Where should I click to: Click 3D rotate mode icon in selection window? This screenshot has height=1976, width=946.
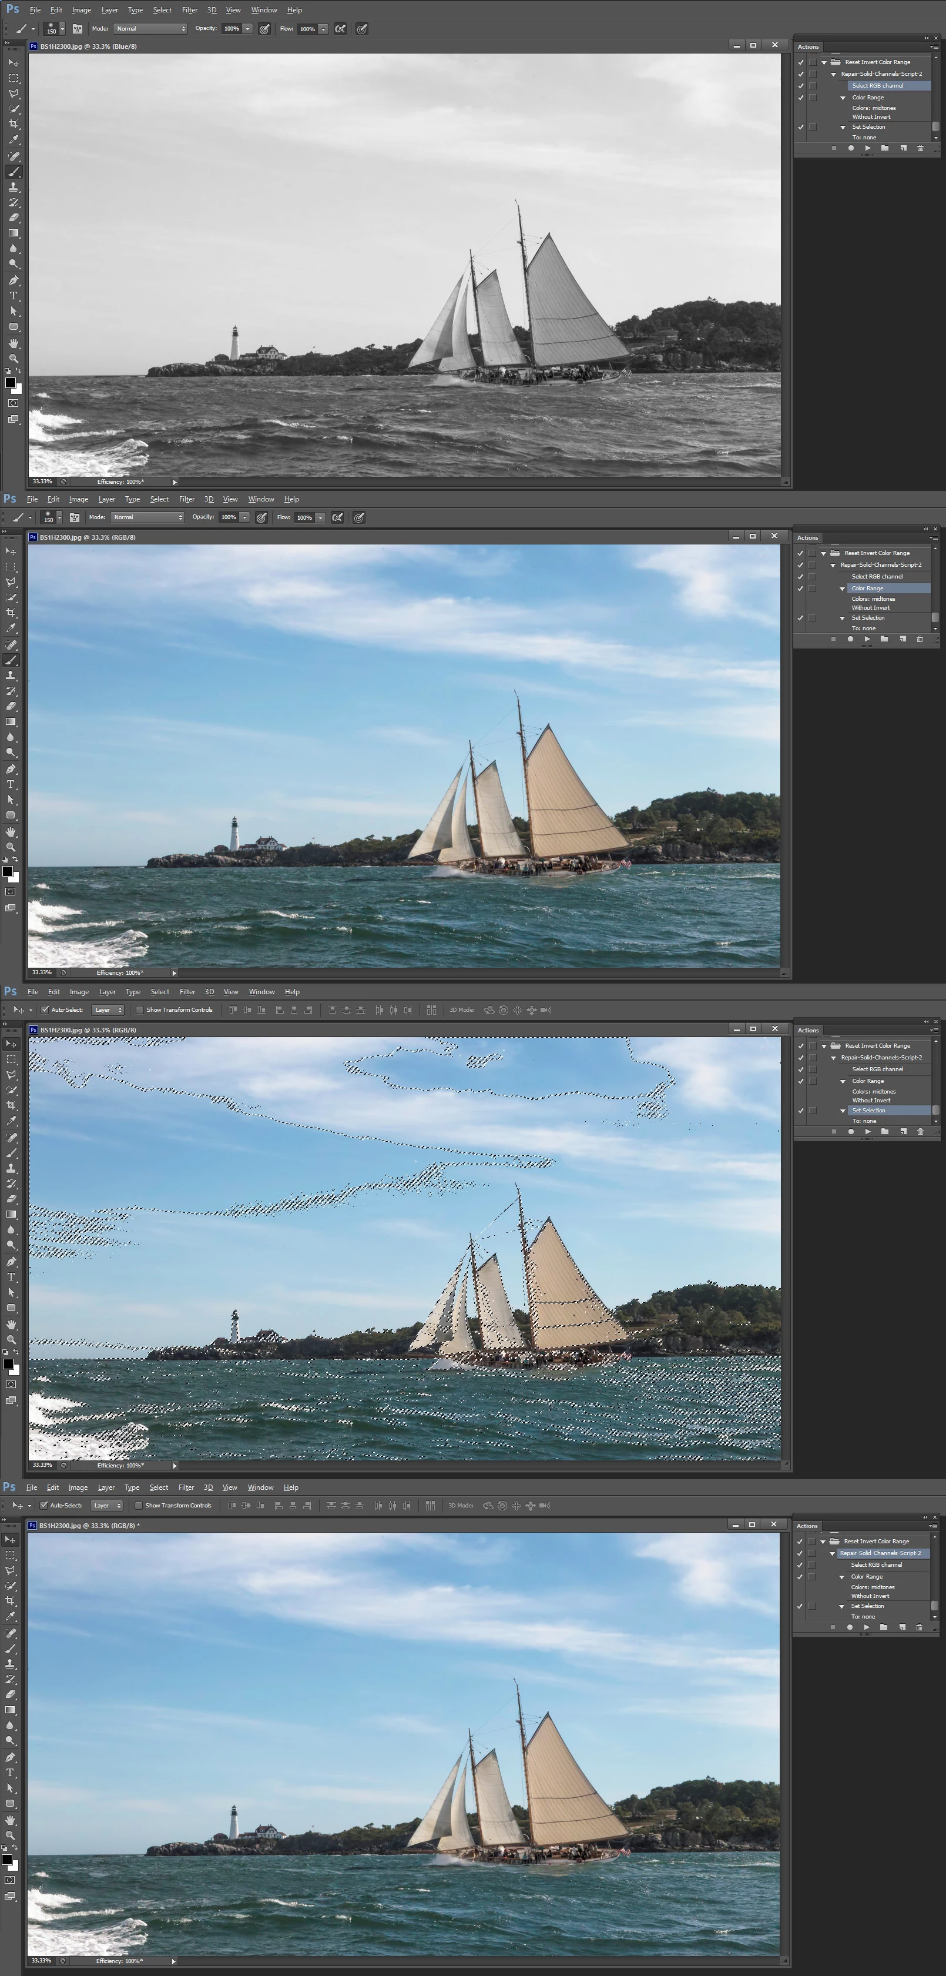[x=488, y=1009]
